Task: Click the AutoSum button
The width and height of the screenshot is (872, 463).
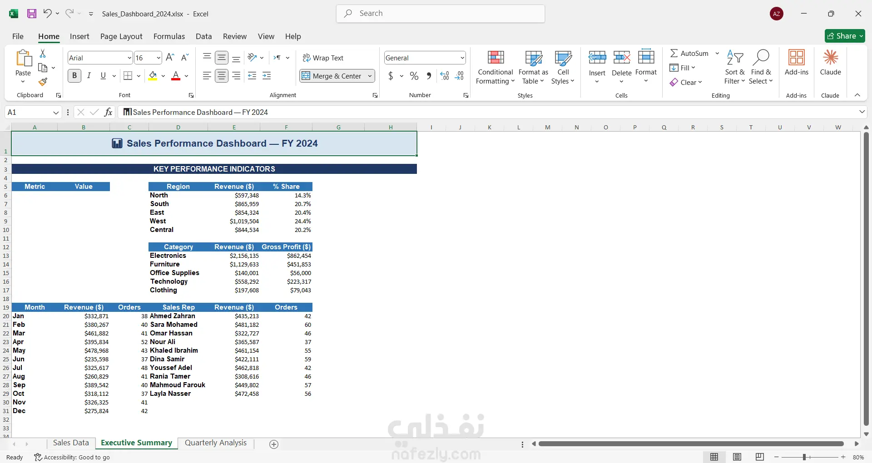Action: (689, 53)
